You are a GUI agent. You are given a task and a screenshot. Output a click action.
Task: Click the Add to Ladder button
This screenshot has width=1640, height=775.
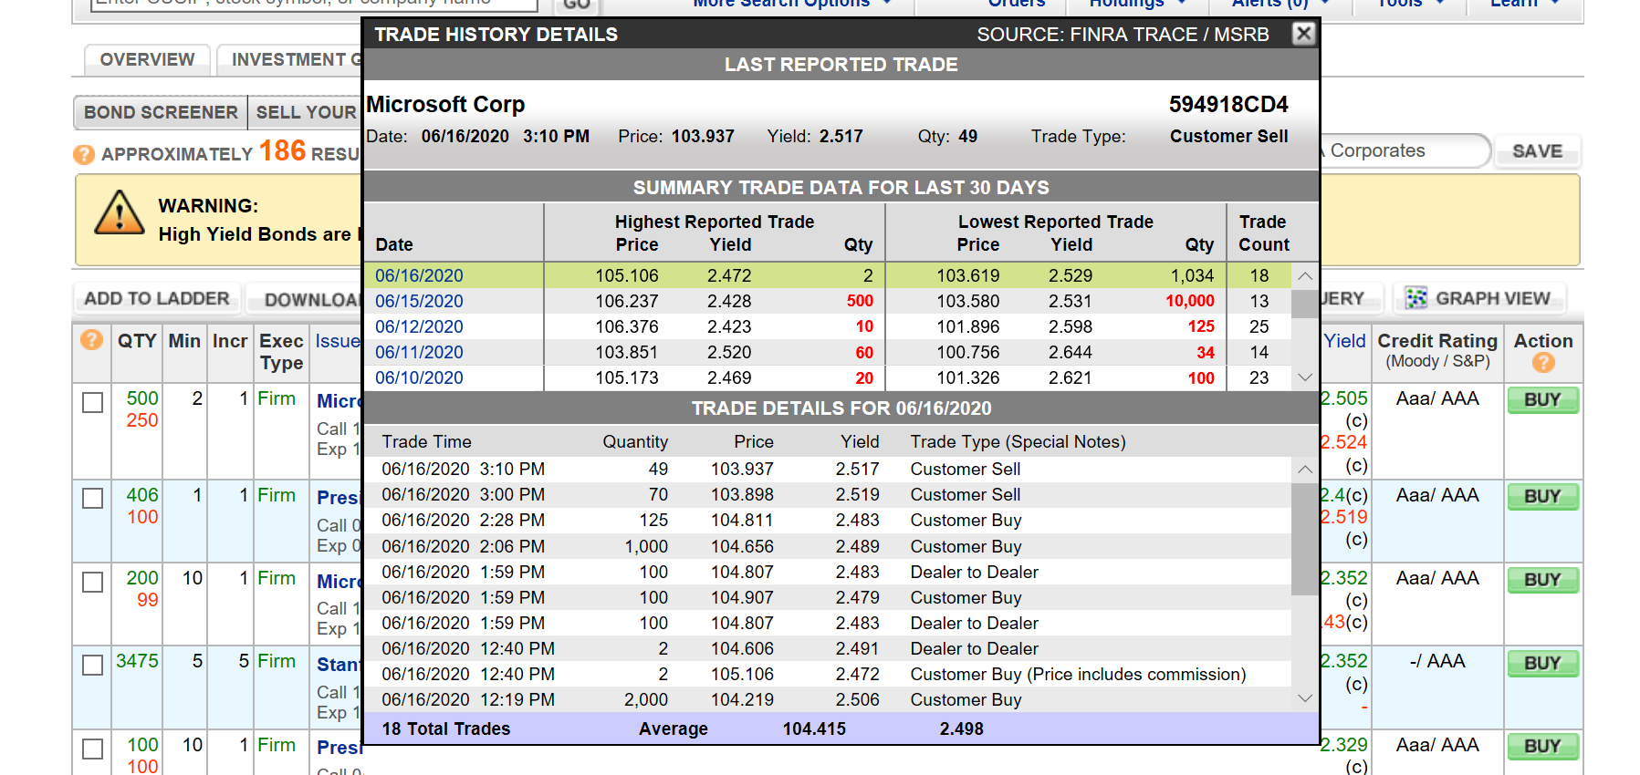(x=157, y=298)
